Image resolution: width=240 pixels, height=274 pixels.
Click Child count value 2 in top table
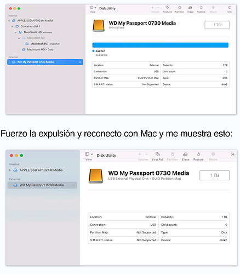click(x=227, y=72)
